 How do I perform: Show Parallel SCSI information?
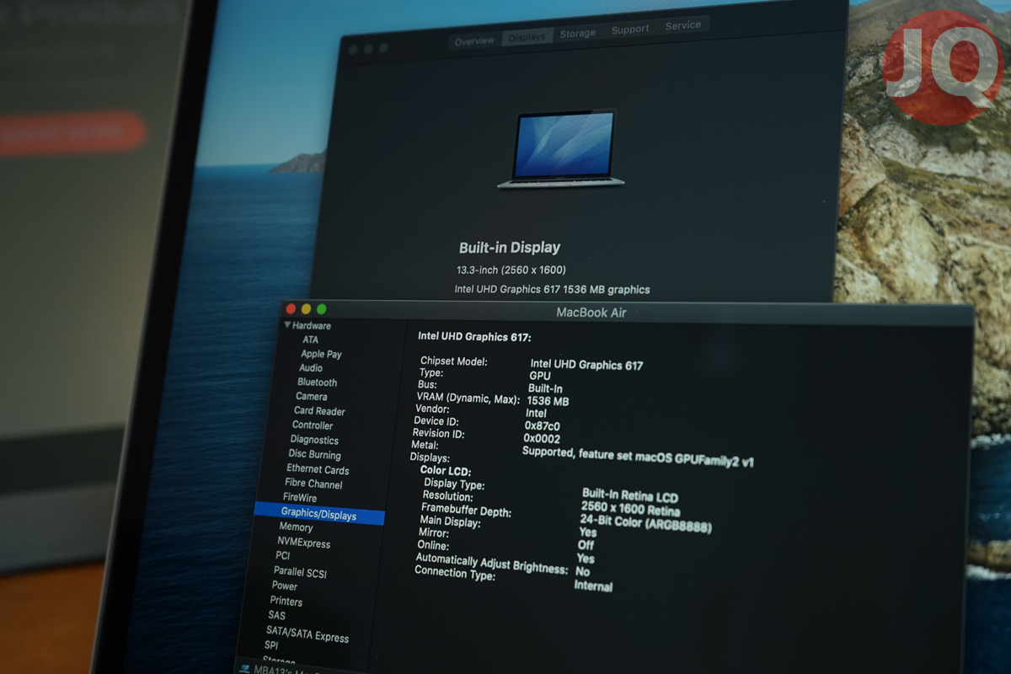tap(300, 572)
